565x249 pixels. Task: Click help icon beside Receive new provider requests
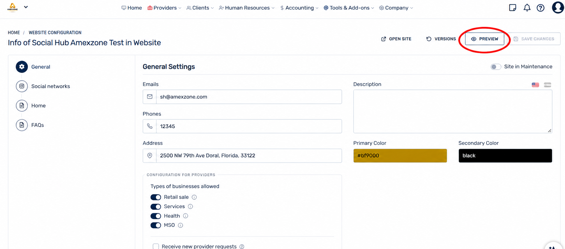point(242,247)
